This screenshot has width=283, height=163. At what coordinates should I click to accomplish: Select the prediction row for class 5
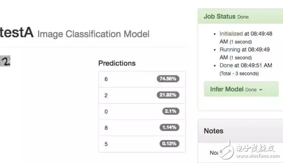pyautogui.click(x=142, y=144)
